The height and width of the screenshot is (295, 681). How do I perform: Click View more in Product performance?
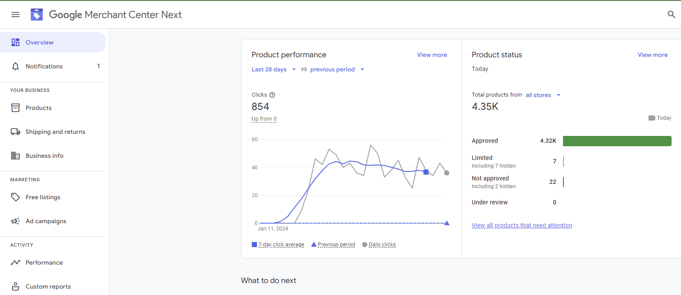point(432,55)
